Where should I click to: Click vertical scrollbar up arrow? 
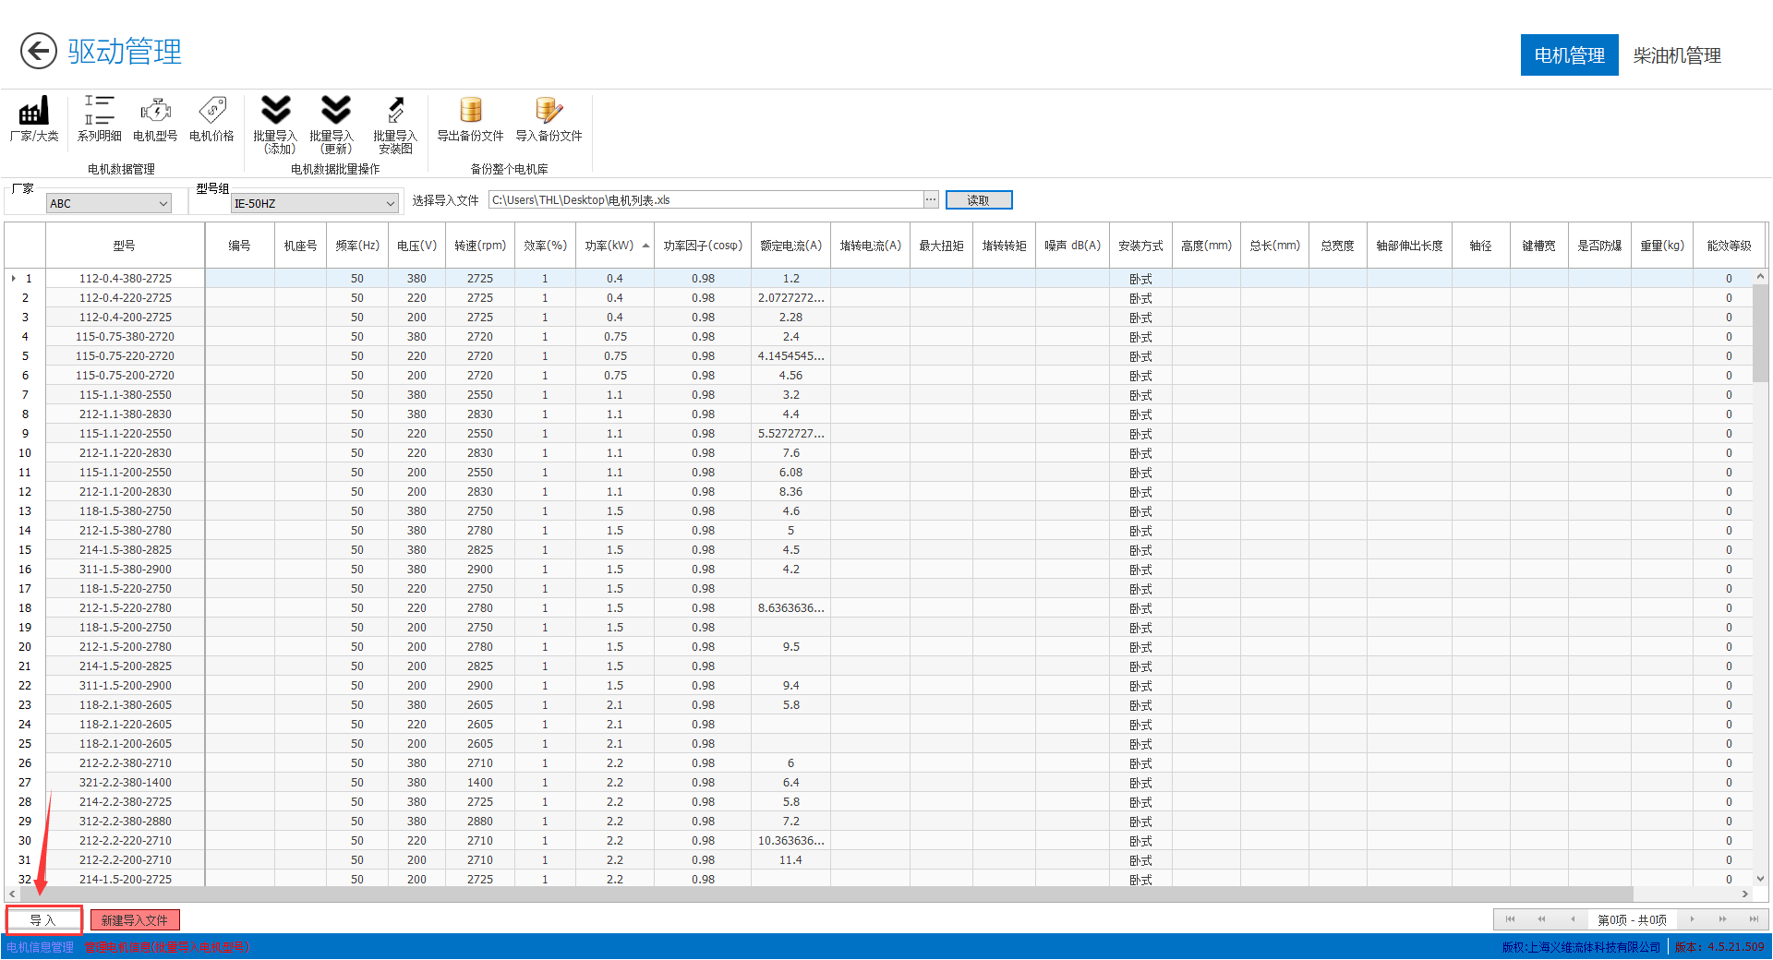[1760, 276]
